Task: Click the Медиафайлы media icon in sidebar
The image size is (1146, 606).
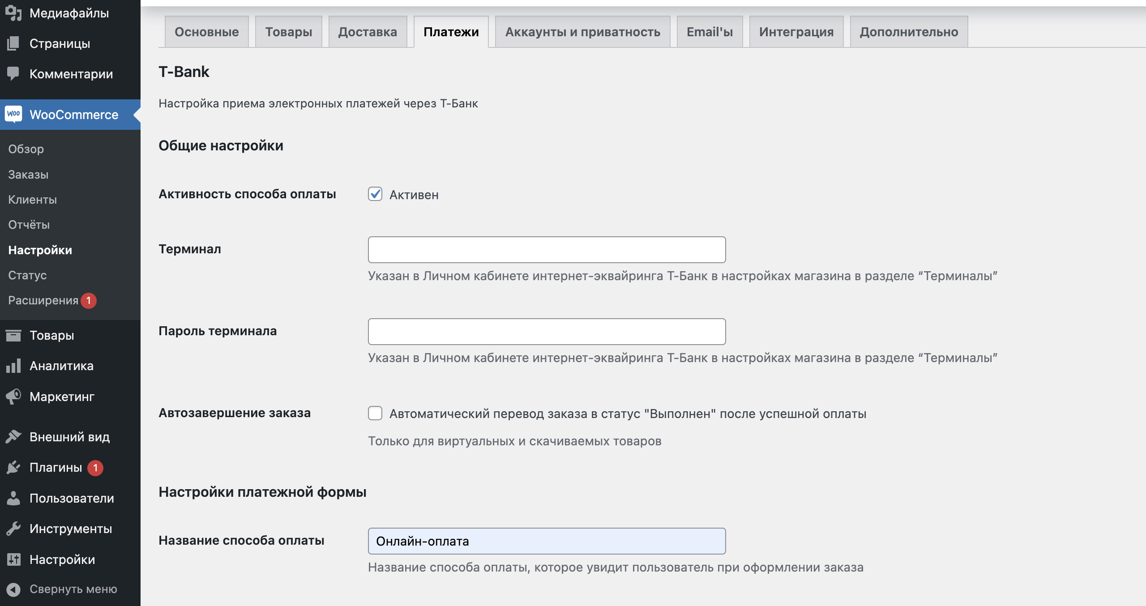Action: point(13,13)
